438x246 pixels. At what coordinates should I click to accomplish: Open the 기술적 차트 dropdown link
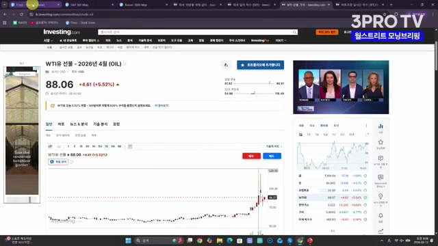[x=274, y=146]
